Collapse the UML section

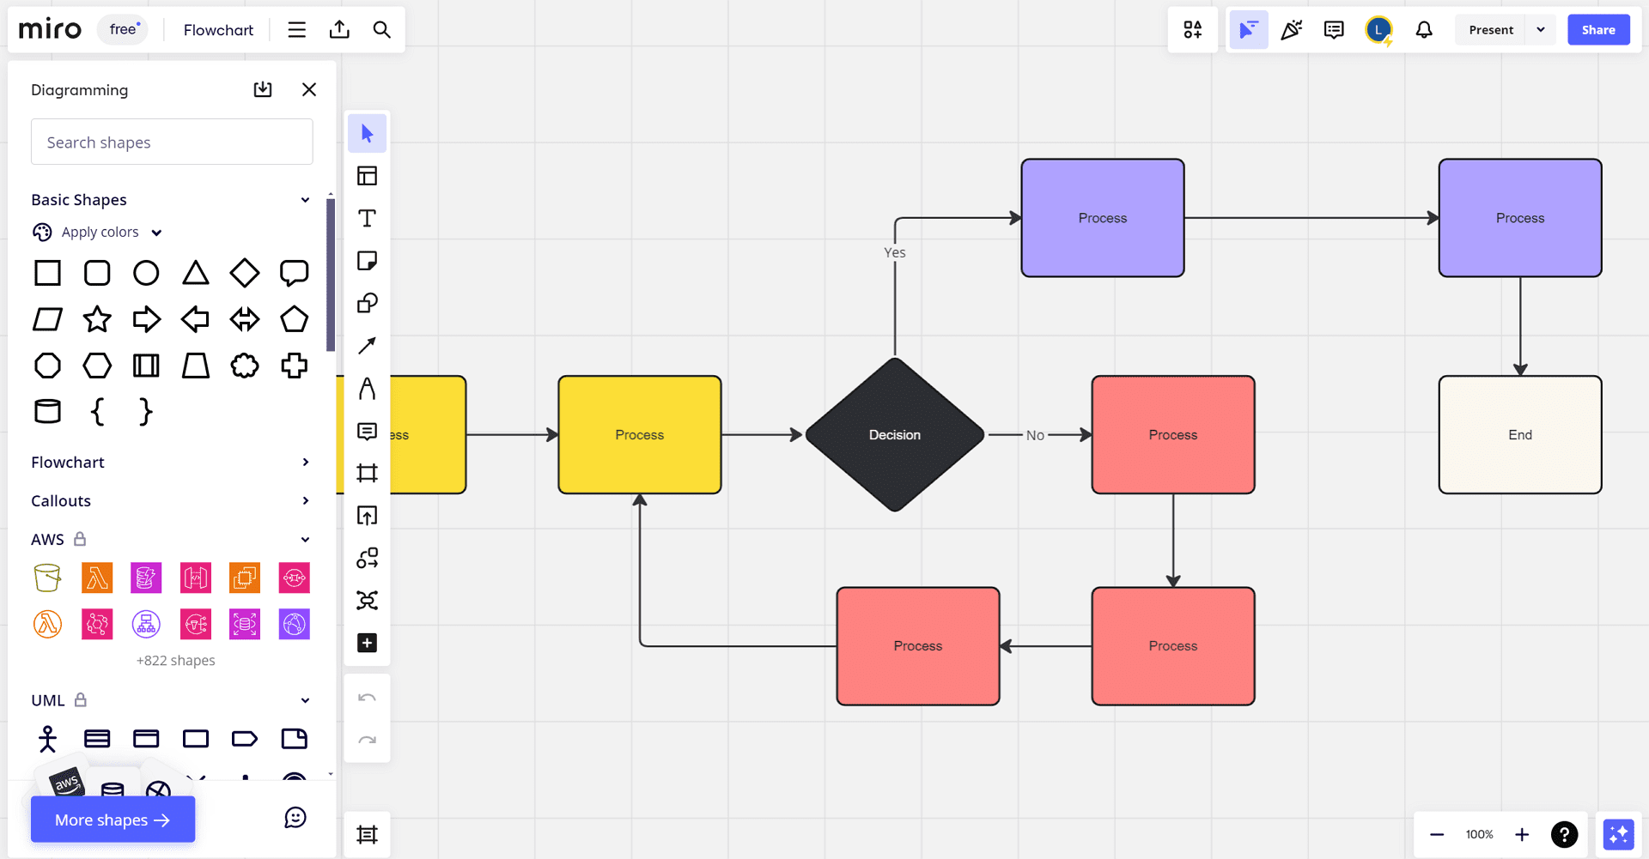coord(305,700)
